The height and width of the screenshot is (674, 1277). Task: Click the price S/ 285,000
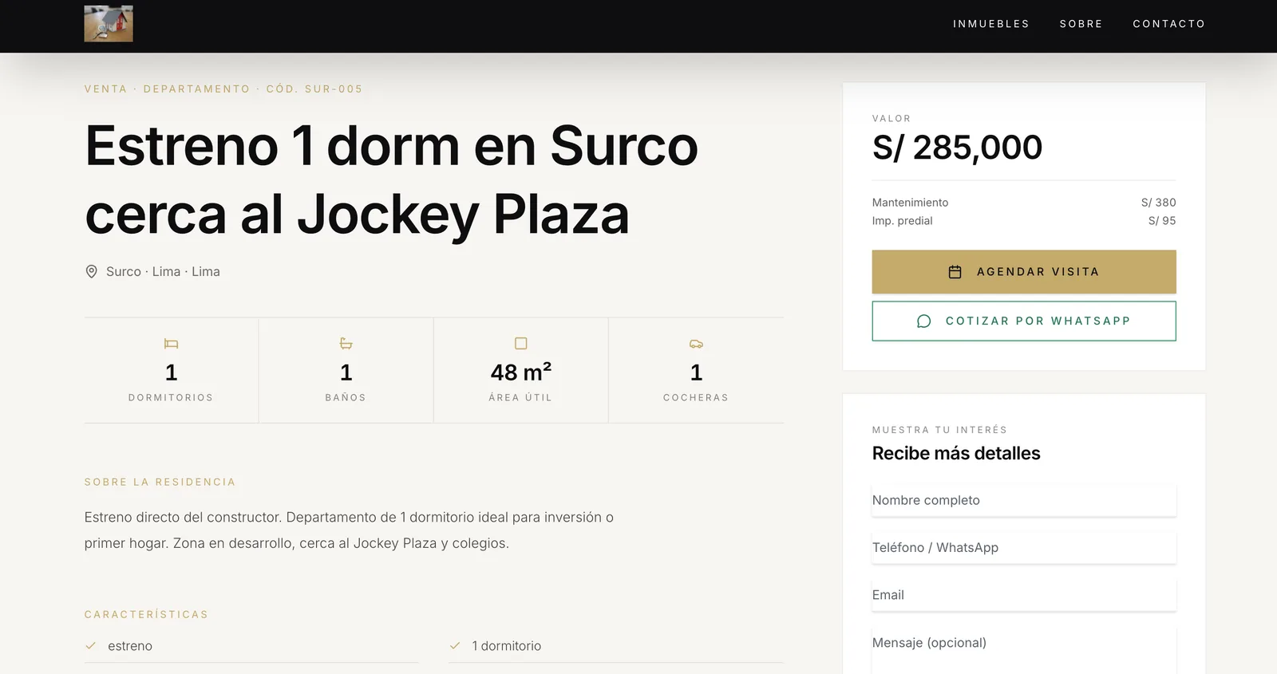click(957, 148)
